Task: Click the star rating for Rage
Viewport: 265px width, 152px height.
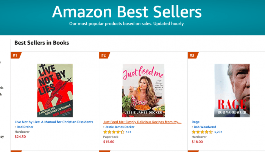Action: pos(202,132)
